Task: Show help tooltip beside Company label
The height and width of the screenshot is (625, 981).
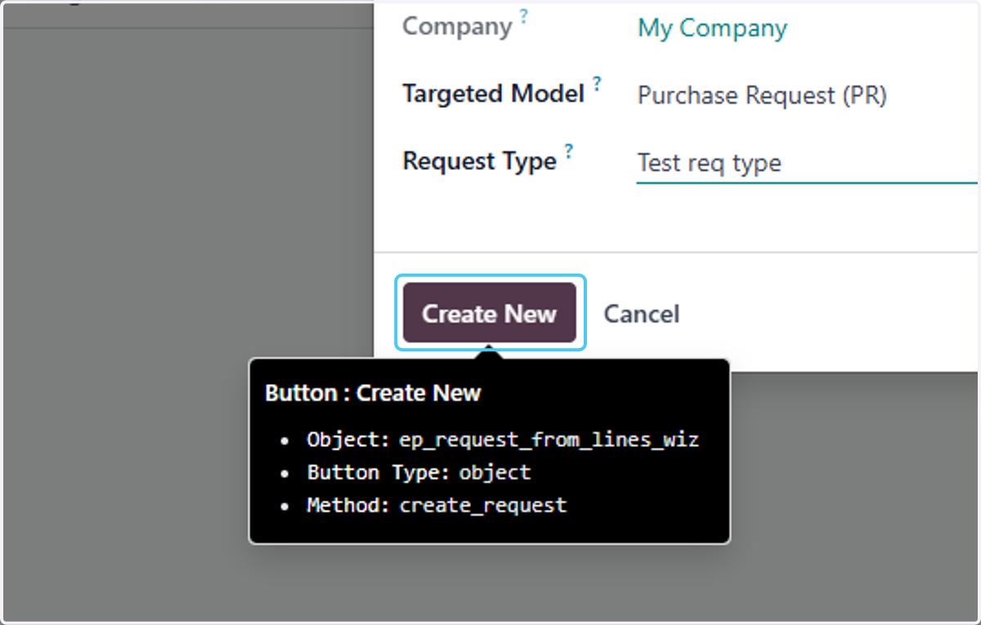Action: 524,16
